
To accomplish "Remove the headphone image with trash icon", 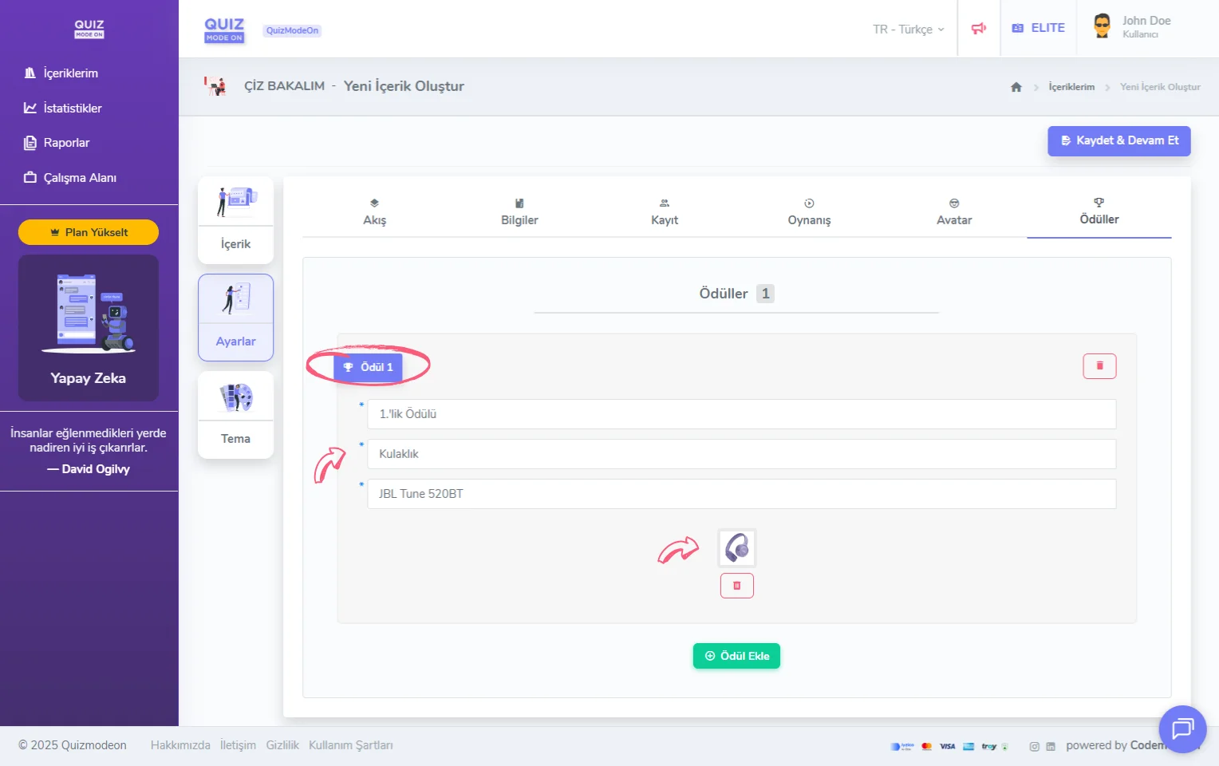I will pyautogui.click(x=736, y=586).
